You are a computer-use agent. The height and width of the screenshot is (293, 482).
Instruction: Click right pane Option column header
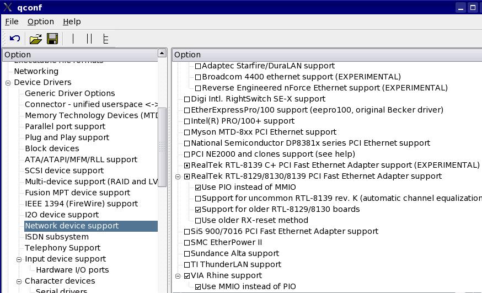pos(327,55)
